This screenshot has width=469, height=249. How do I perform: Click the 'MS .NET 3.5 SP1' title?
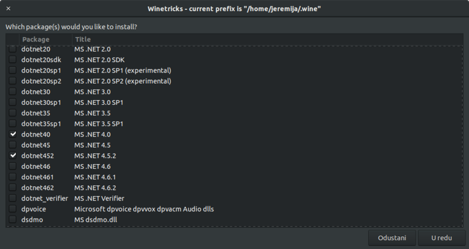pos(98,124)
